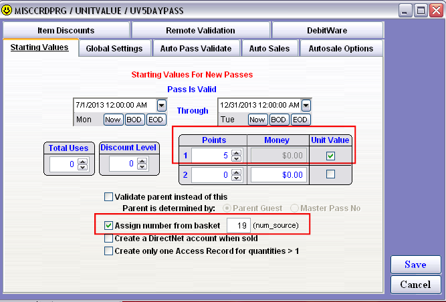
Task: Click the 7/1/2013 start date field
Action: pos(115,105)
